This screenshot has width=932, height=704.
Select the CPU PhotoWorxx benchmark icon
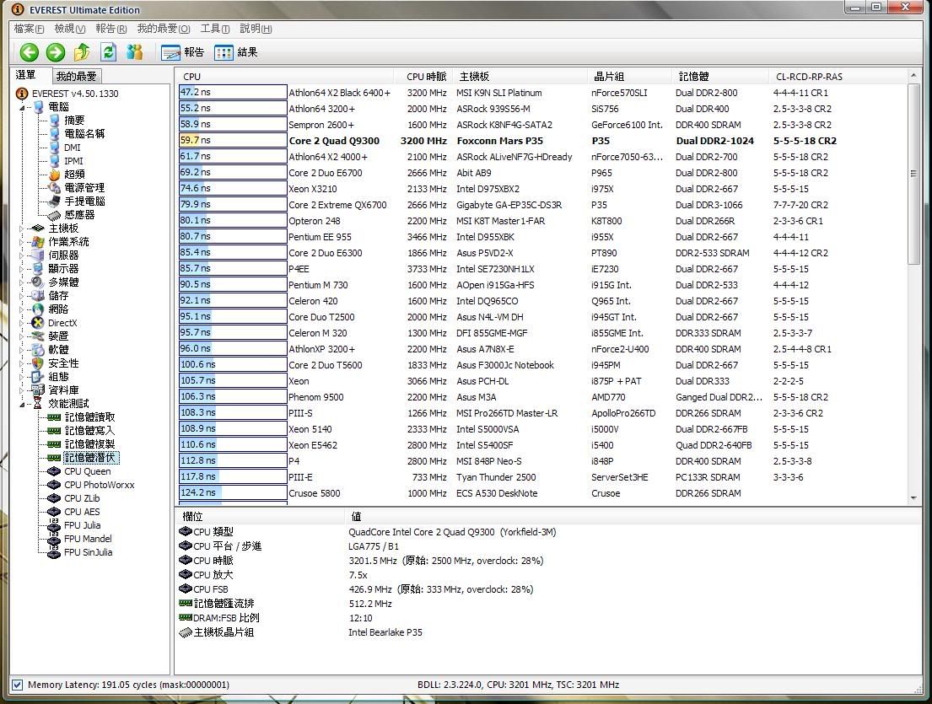pos(54,485)
